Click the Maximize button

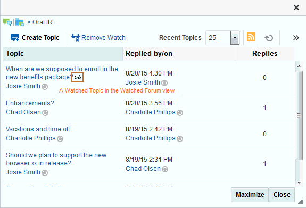pyautogui.click(x=250, y=195)
